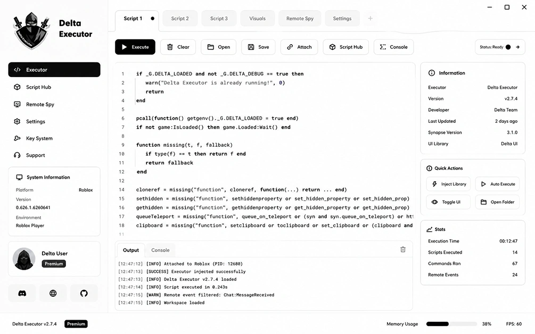Add a new script tab with plus
The image size is (535, 334).
point(370,19)
